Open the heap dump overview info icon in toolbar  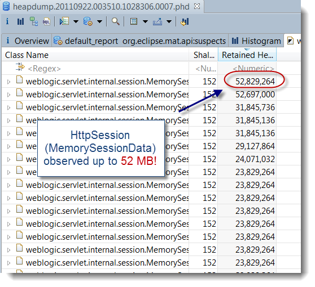point(7,21)
